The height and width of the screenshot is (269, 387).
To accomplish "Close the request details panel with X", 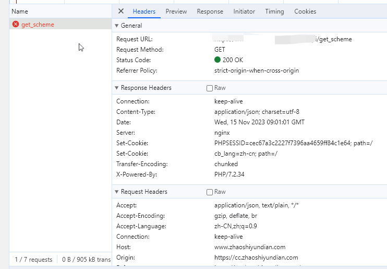I will click(x=121, y=11).
